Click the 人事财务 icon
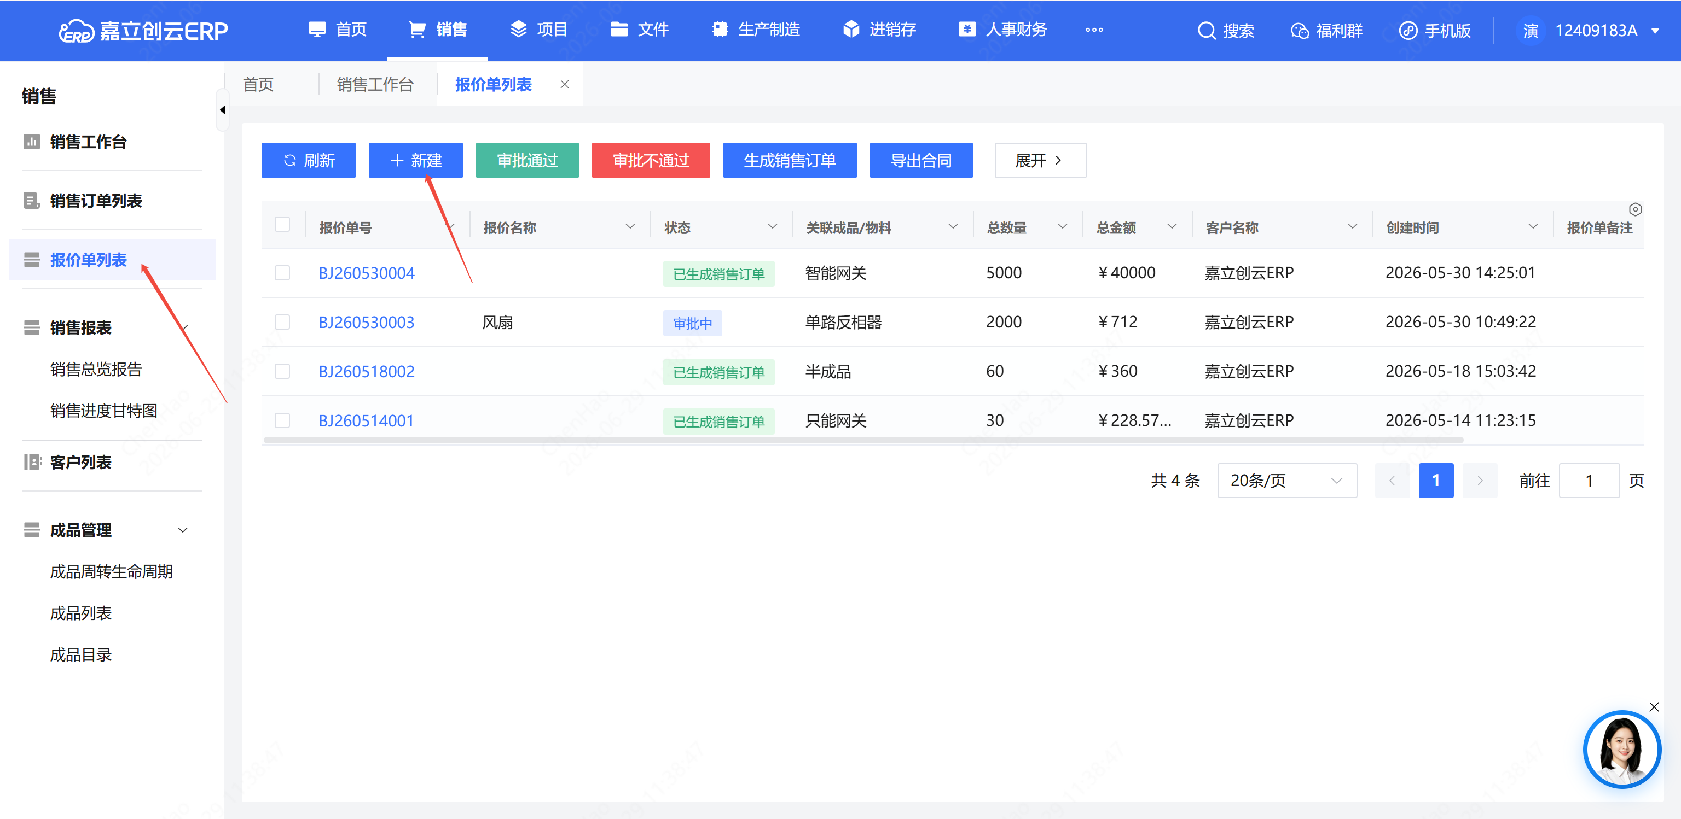Viewport: 1681px width, 819px height. point(967,30)
